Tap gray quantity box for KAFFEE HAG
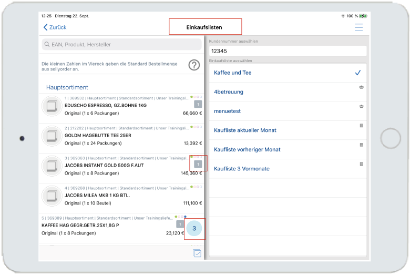This screenshot has height=276, width=410. (180, 224)
